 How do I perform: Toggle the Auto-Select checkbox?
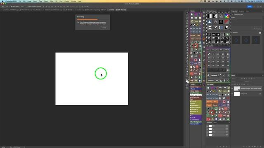(x=12, y=7)
